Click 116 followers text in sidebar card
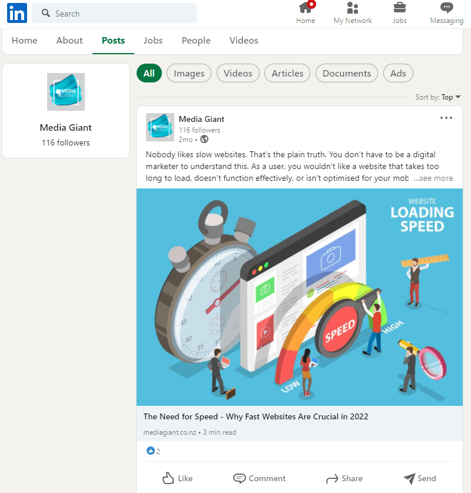This screenshot has width=471, height=493. (66, 143)
